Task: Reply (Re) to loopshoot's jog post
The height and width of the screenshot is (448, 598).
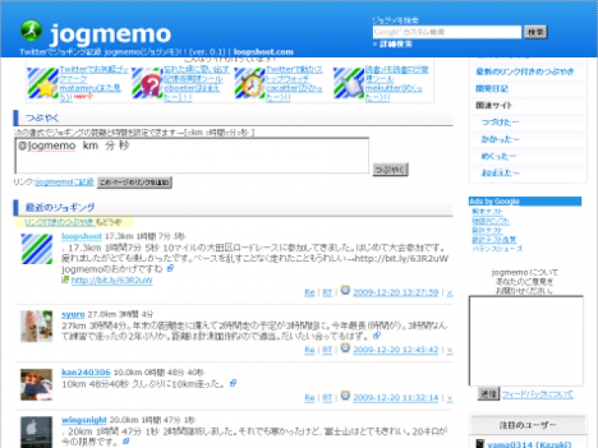Action: point(310,293)
